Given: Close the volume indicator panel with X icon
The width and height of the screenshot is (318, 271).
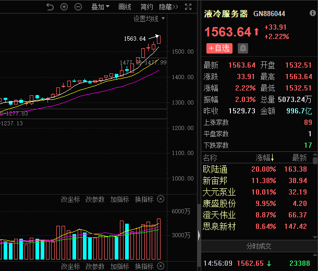Looking at the screenshot, I should click(161, 266).
